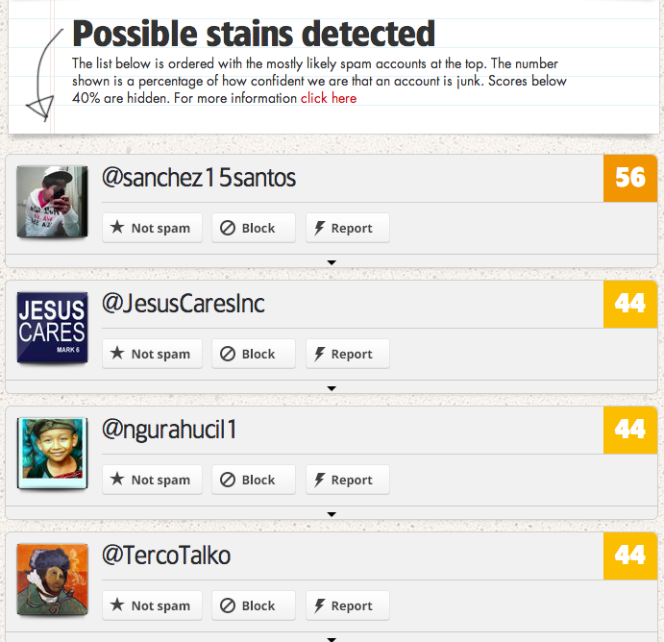Open the red 'click here' link
664x642 pixels.
click(x=328, y=98)
